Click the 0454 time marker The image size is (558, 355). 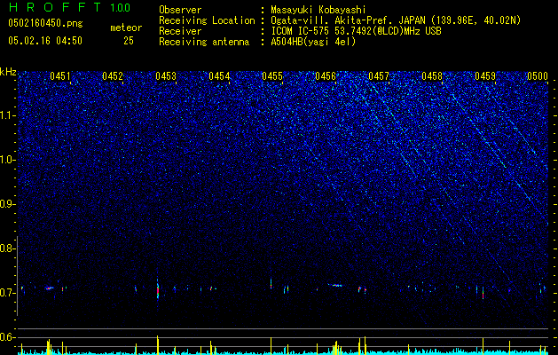click(219, 76)
